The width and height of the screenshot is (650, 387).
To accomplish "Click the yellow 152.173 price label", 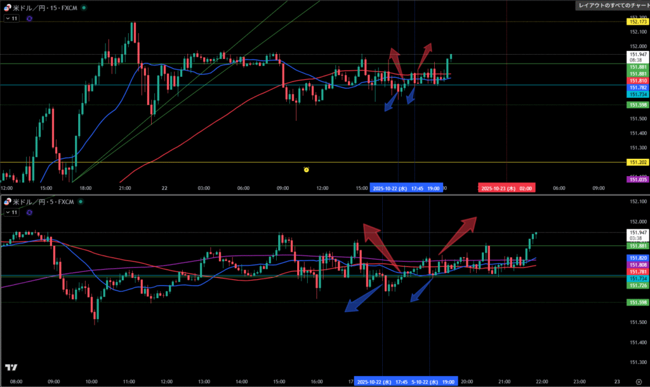I will click(637, 22).
